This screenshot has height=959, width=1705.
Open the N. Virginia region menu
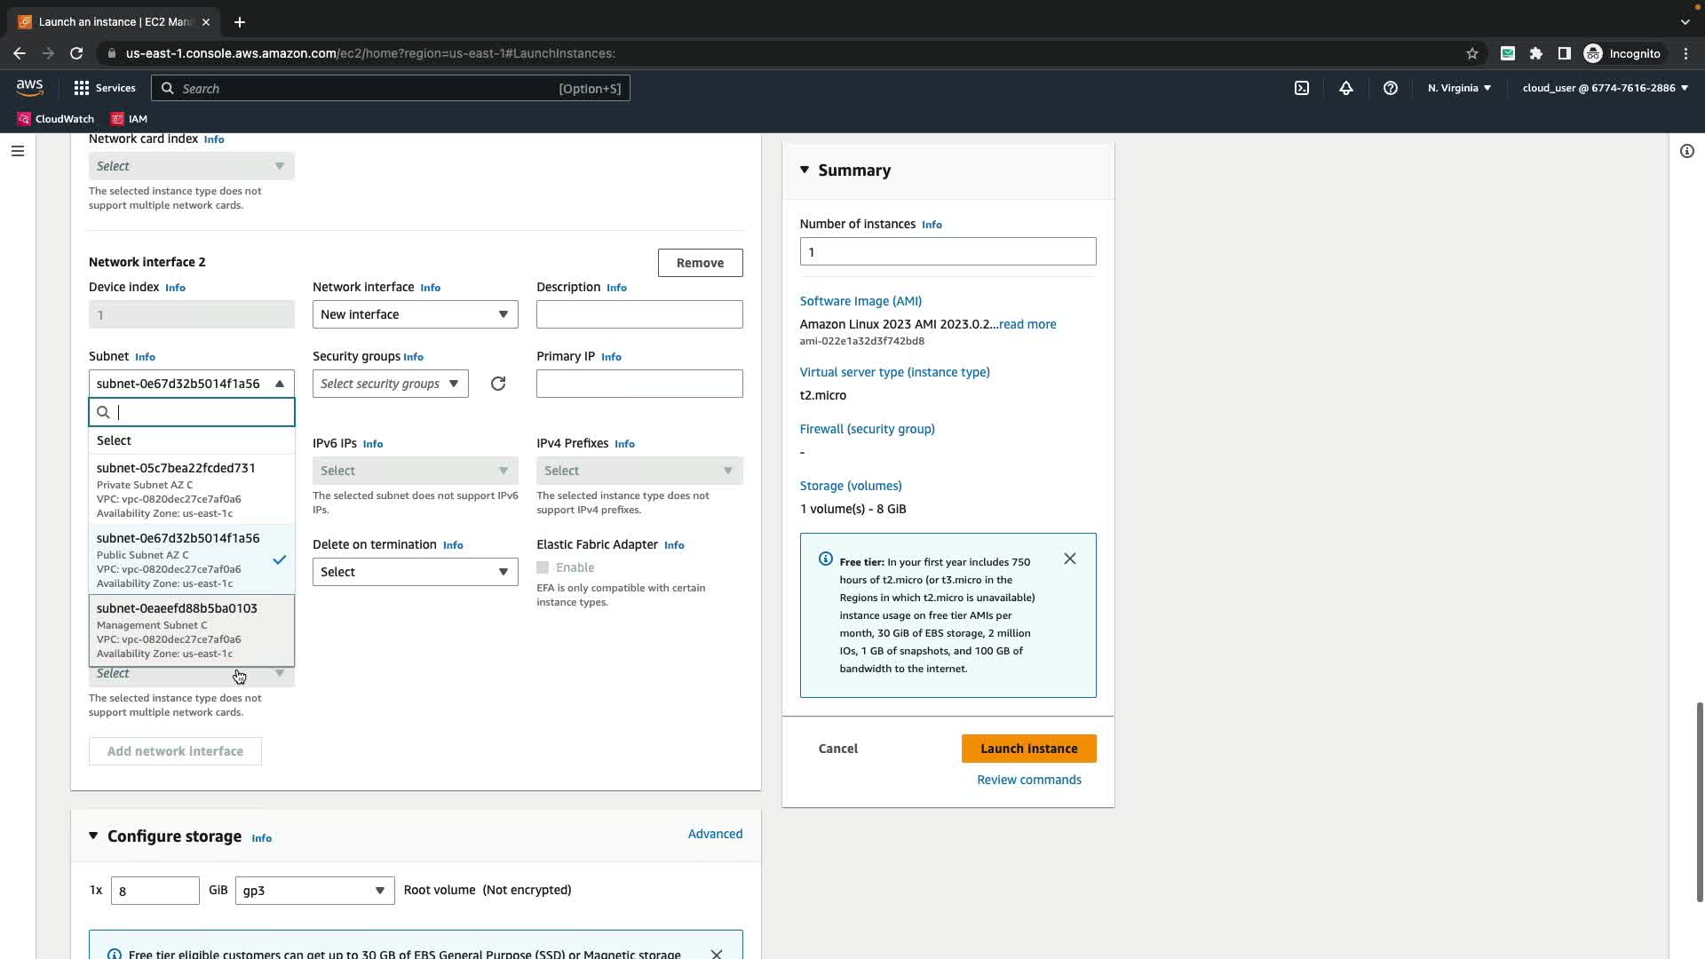pos(1459,88)
